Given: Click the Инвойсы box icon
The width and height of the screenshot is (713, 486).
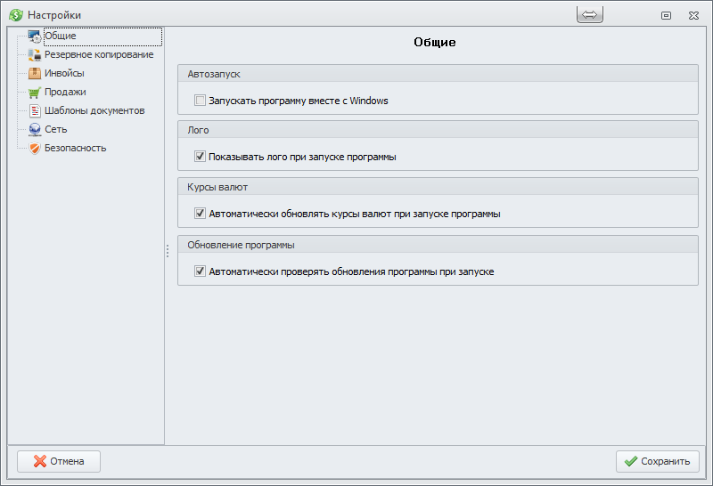Looking at the screenshot, I should click(35, 74).
